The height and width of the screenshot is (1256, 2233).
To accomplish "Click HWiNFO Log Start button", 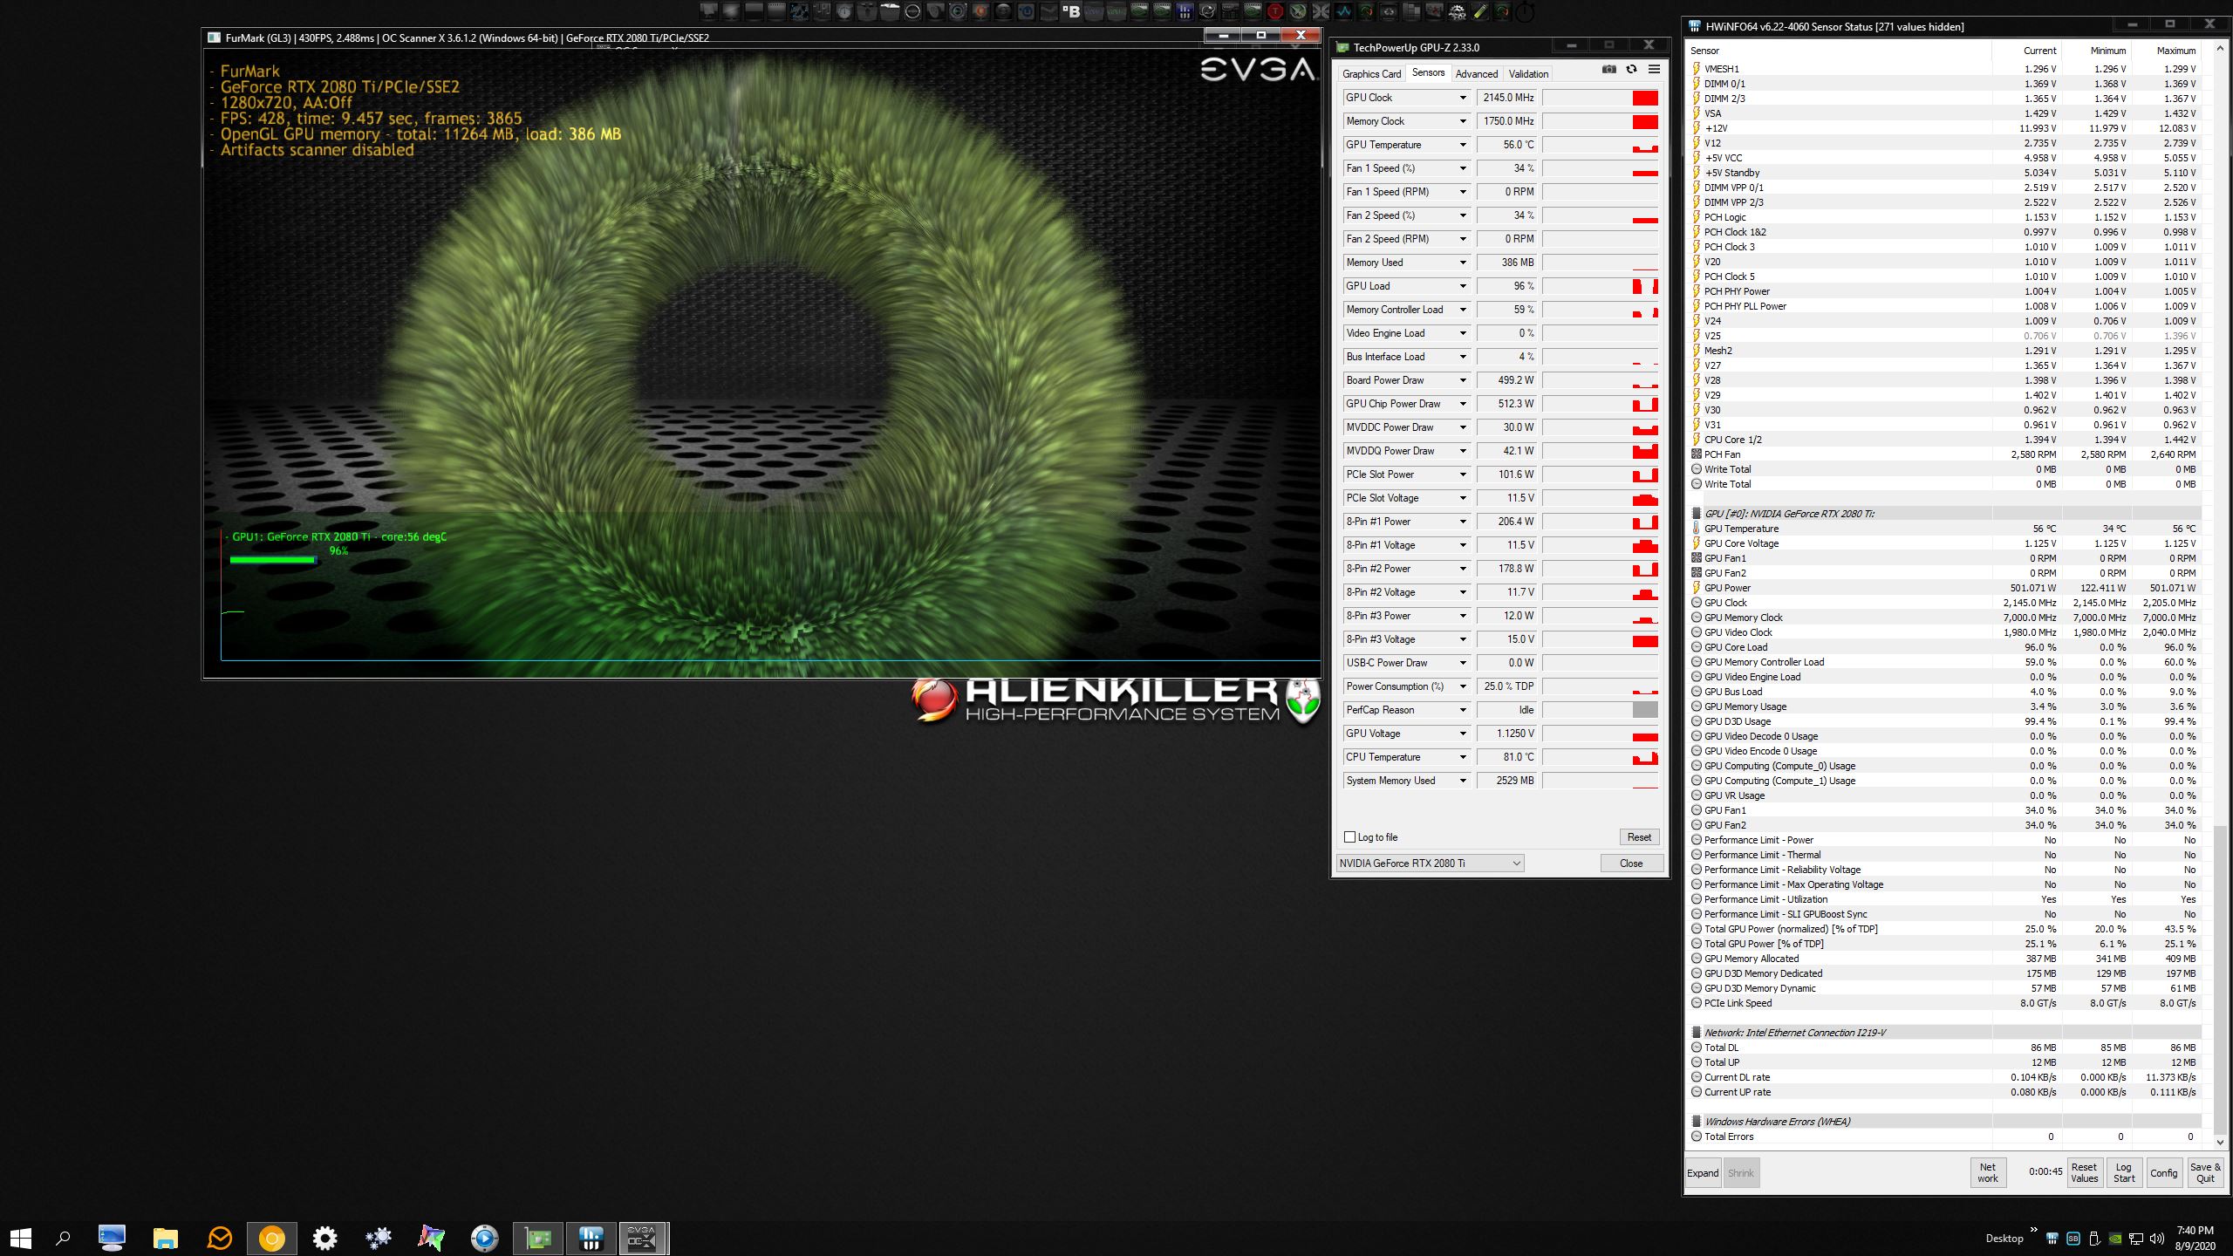I will click(x=2124, y=1173).
